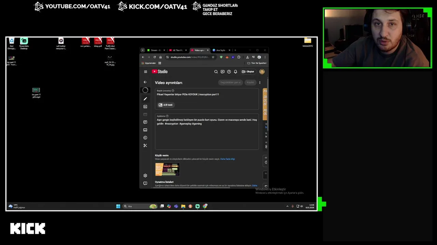Click the Değişiklikleri geri al button
Screen dimensions: 437x245
[x=230, y=82]
